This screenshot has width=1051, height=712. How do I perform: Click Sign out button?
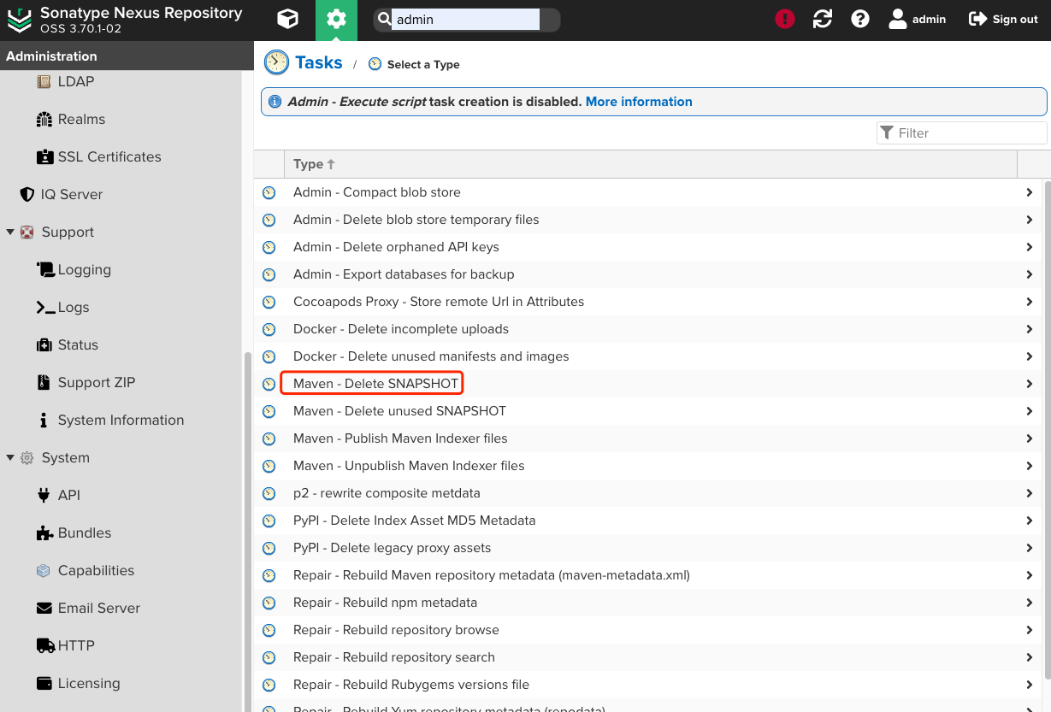pos(1003,19)
